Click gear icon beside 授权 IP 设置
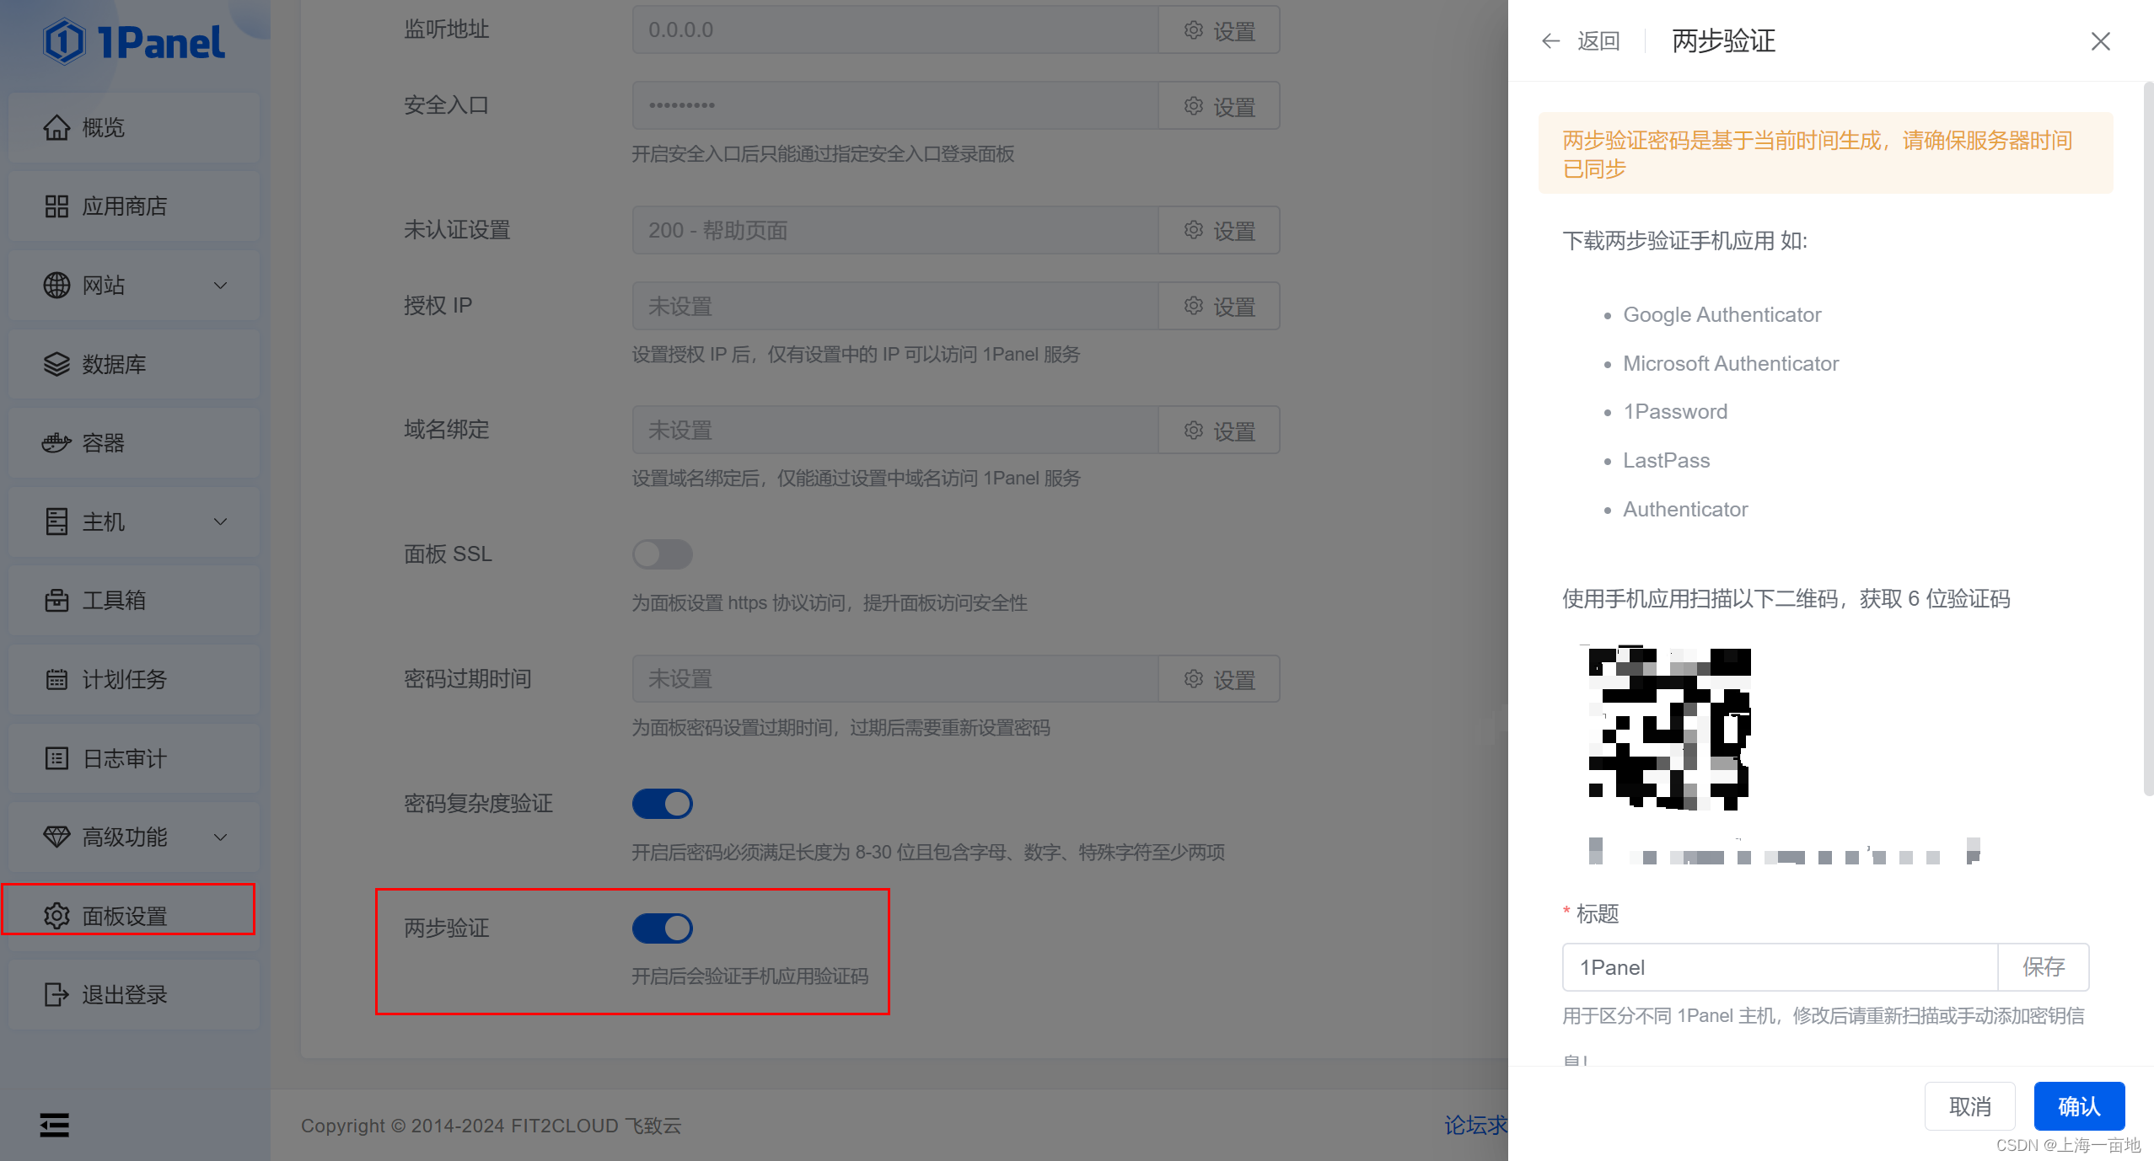Image resolution: width=2154 pixels, height=1161 pixels. pyautogui.click(x=1193, y=306)
